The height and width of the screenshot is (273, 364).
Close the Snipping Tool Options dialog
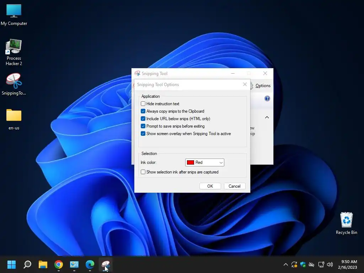click(x=245, y=84)
